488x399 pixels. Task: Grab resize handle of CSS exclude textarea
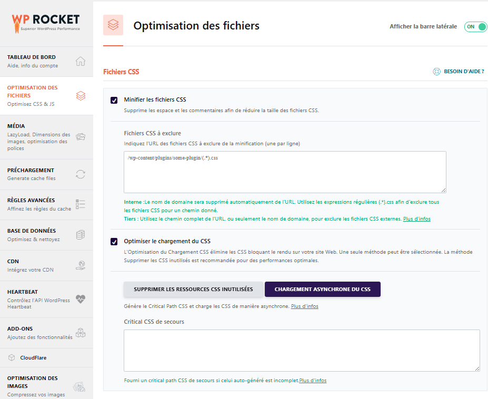coord(443,190)
